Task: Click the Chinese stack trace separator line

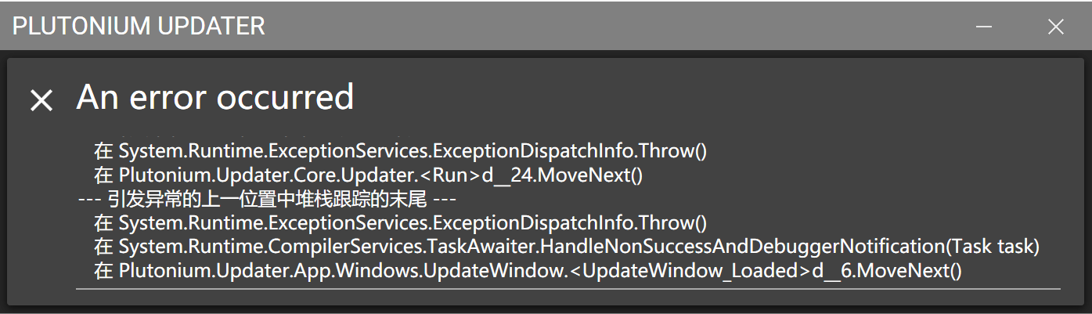Action: [267, 199]
